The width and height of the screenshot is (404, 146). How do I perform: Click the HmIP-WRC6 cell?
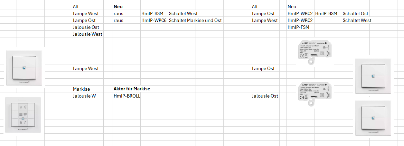[x=154, y=20]
